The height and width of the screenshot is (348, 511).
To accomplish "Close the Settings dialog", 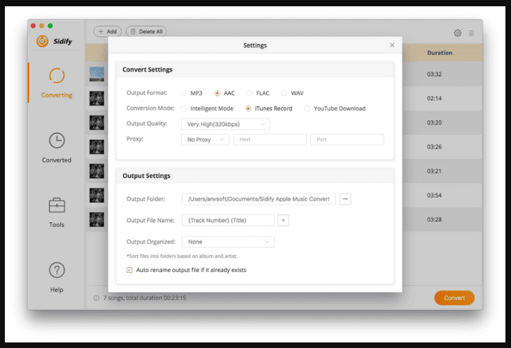I will coord(392,45).
